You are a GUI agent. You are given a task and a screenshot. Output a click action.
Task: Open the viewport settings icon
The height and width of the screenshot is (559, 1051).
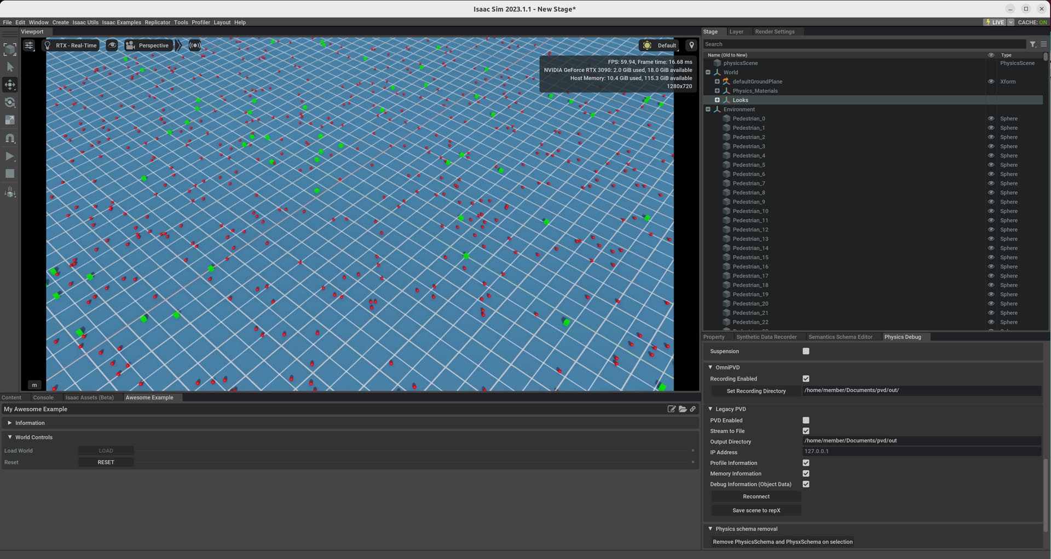click(29, 45)
